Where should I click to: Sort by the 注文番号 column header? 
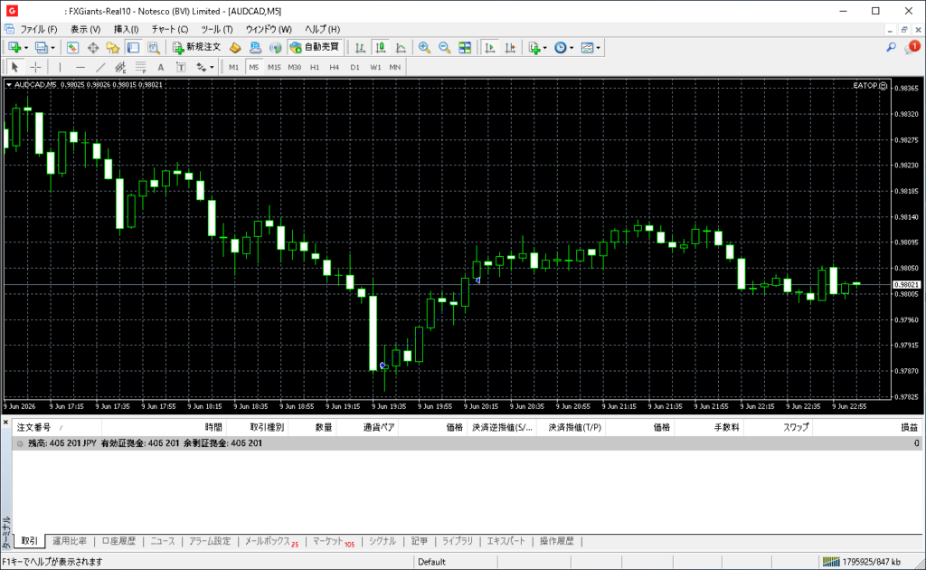[57, 427]
